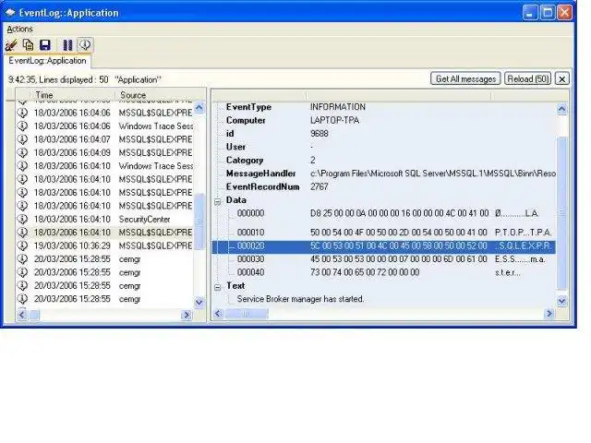Click the Source column header
The height and width of the screenshot is (443, 591).
click(160, 94)
